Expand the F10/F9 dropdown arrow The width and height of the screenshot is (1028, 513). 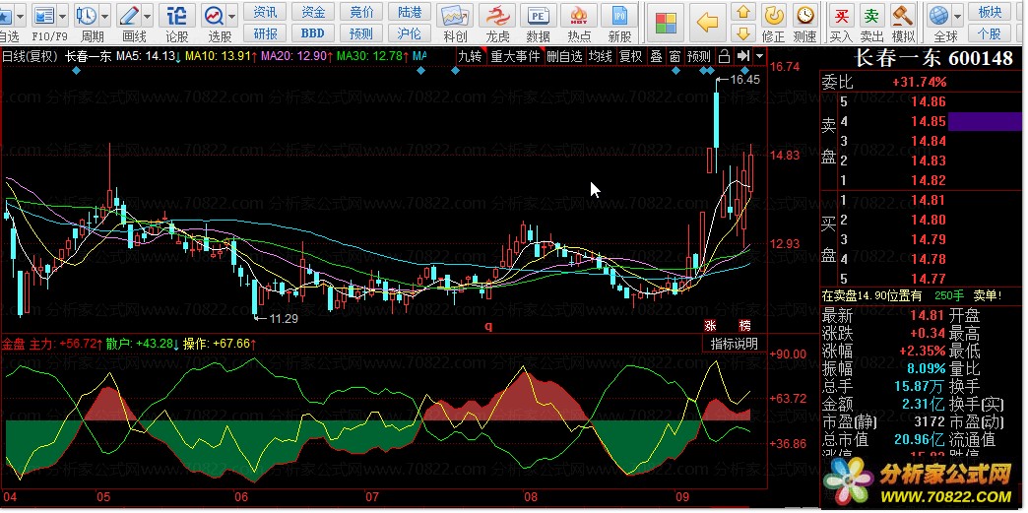pos(63,16)
